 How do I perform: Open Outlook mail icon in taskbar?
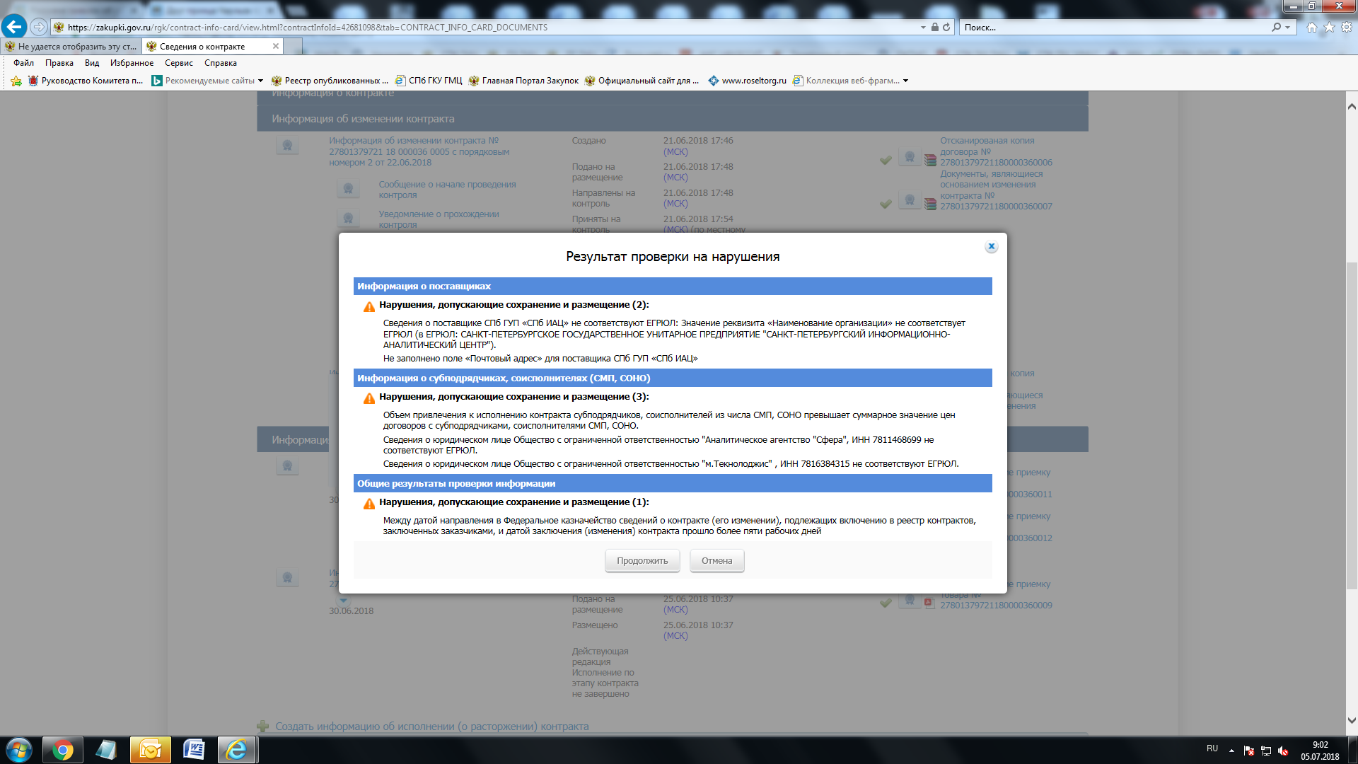coord(150,750)
